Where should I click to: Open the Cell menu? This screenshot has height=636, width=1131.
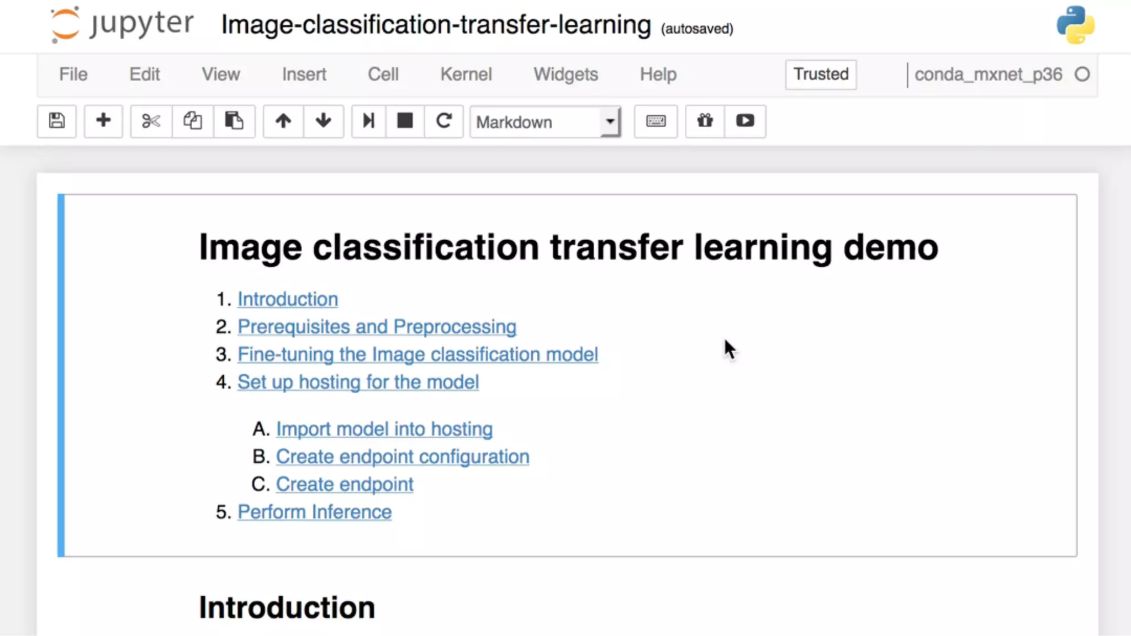point(383,75)
